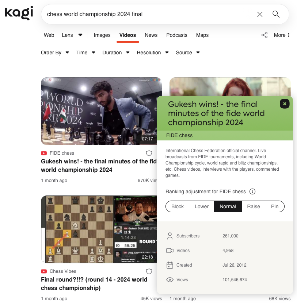Open the Duration filter dropdown
This screenshot has width=297, height=306.
point(116,53)
